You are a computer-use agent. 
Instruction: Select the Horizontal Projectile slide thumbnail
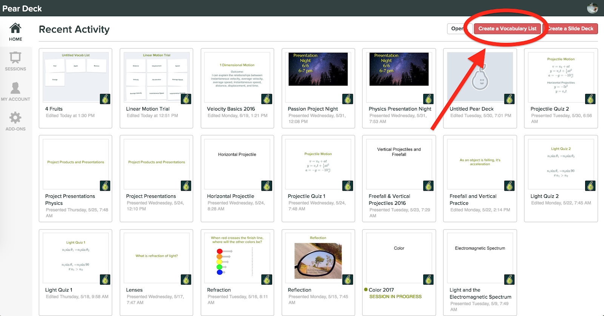click(x=237, y=164)
